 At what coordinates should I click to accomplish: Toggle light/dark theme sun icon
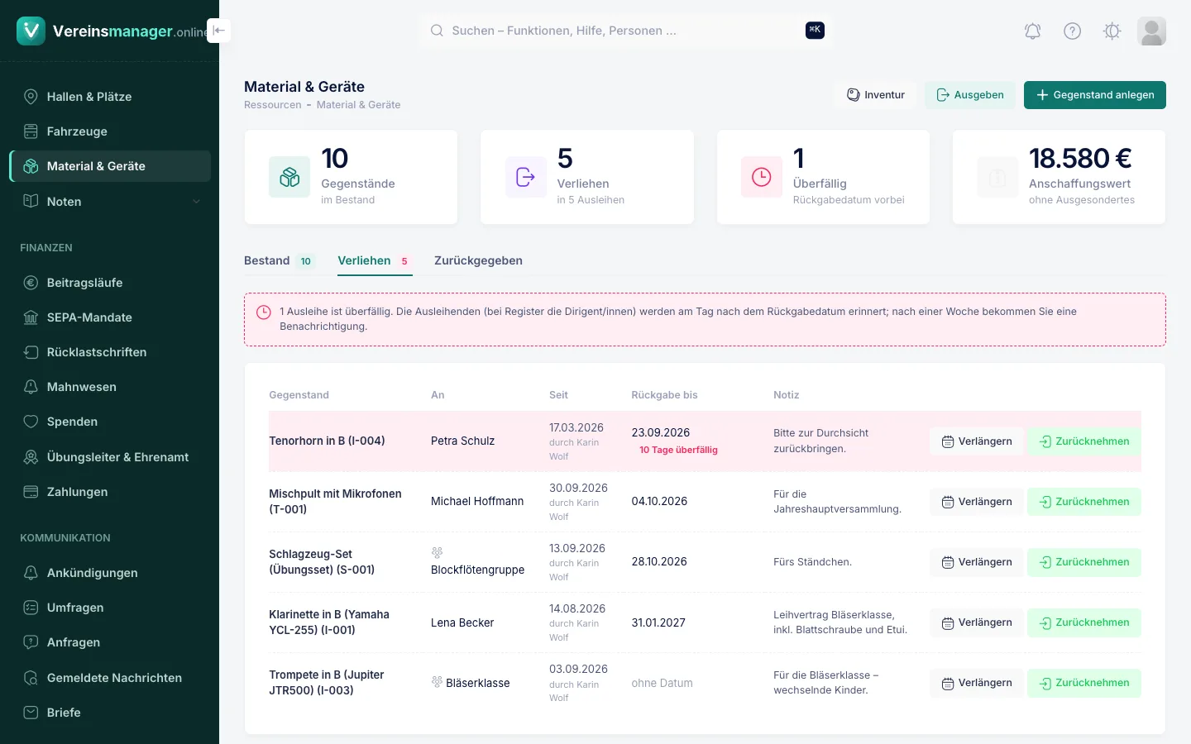point(1112,31)
